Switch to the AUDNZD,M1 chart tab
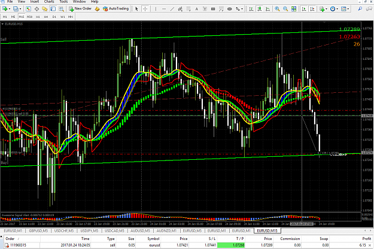Screen dimensions: 374x249 [x=166, y=230]
